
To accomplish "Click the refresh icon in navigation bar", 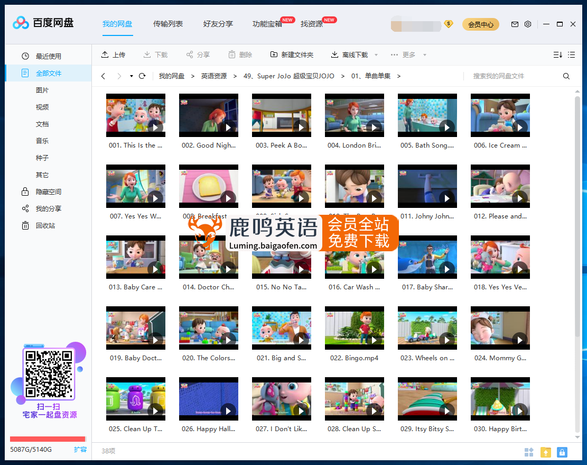I will click(x=142, y=76).
